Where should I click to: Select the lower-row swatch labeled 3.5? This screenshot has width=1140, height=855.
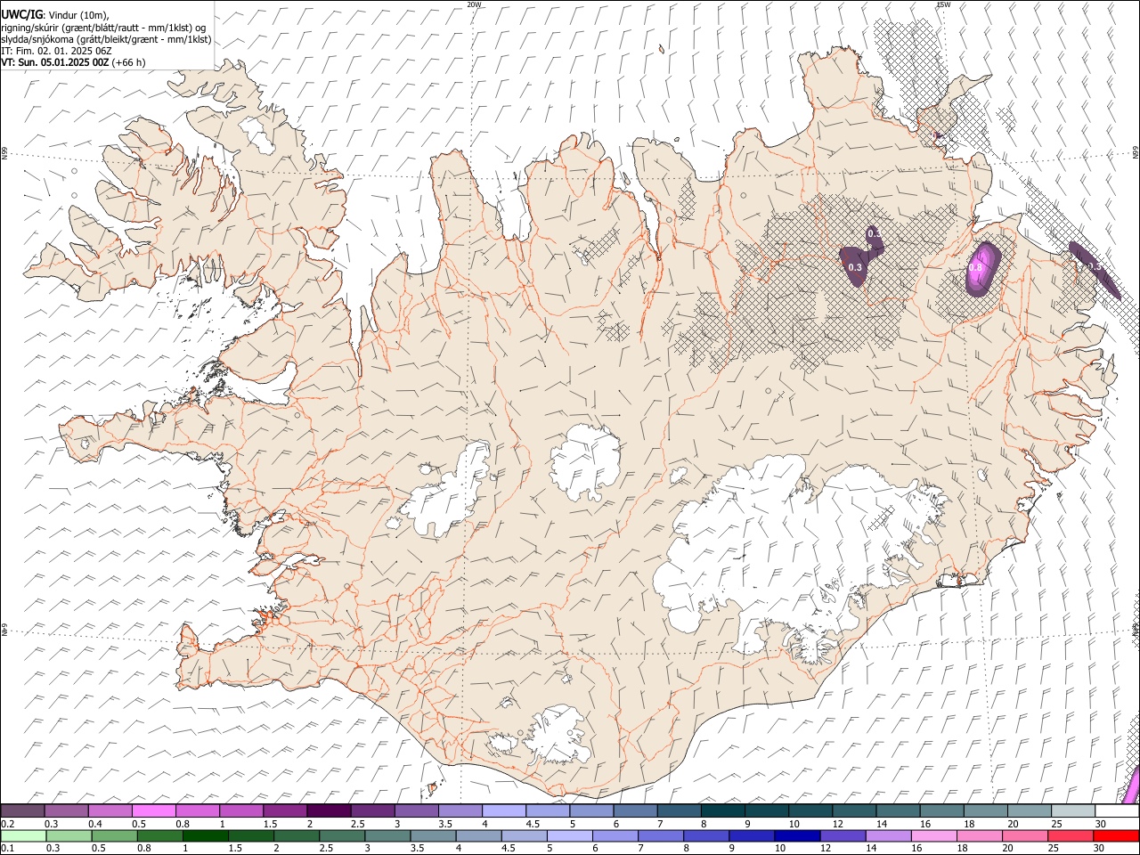tap(433, 835)
